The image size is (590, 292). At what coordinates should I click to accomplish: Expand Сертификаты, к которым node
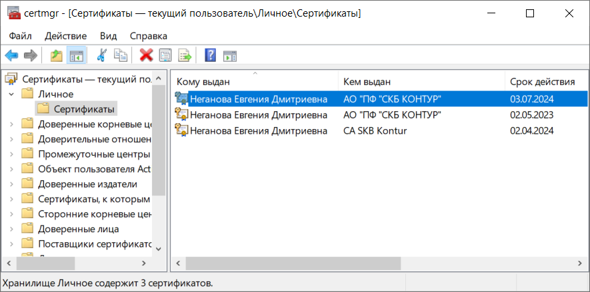coord(11,199)
